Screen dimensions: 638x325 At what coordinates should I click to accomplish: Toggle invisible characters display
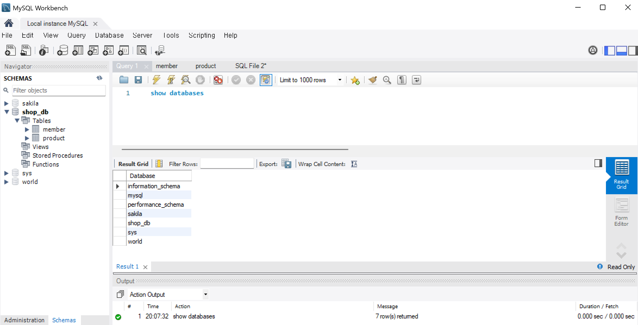point(402,80)
